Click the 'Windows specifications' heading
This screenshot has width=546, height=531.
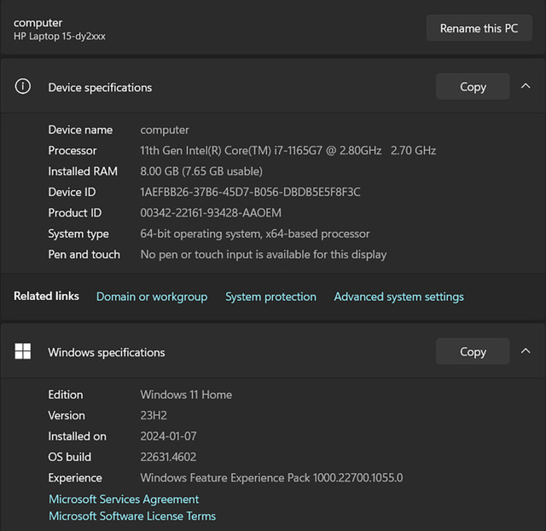click(107, 353)
